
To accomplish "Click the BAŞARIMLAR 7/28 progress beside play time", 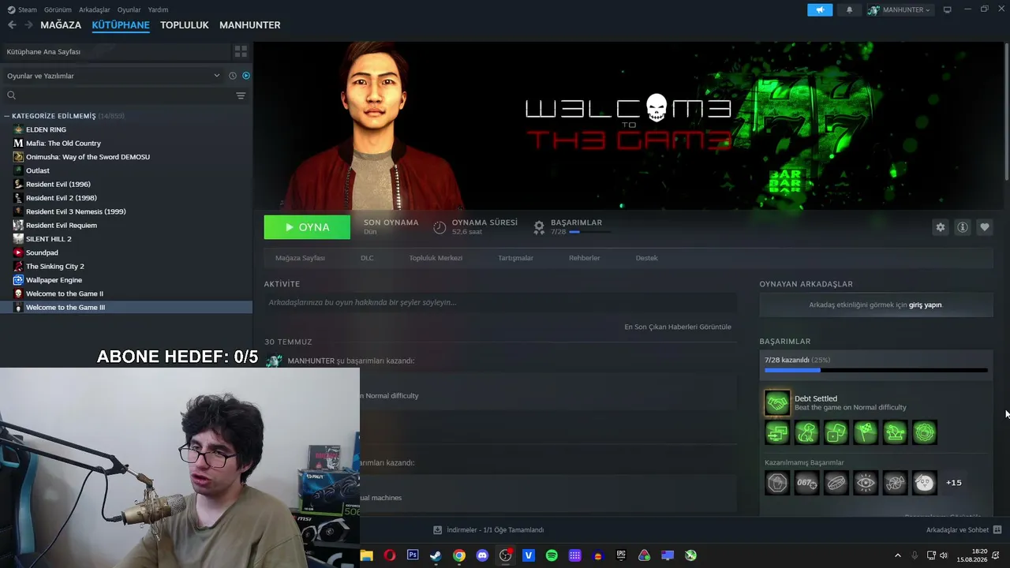I will click(x=577, y=227).
